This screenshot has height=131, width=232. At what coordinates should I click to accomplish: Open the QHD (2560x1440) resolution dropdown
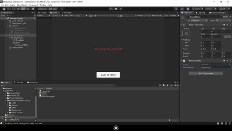click(75, 16)
